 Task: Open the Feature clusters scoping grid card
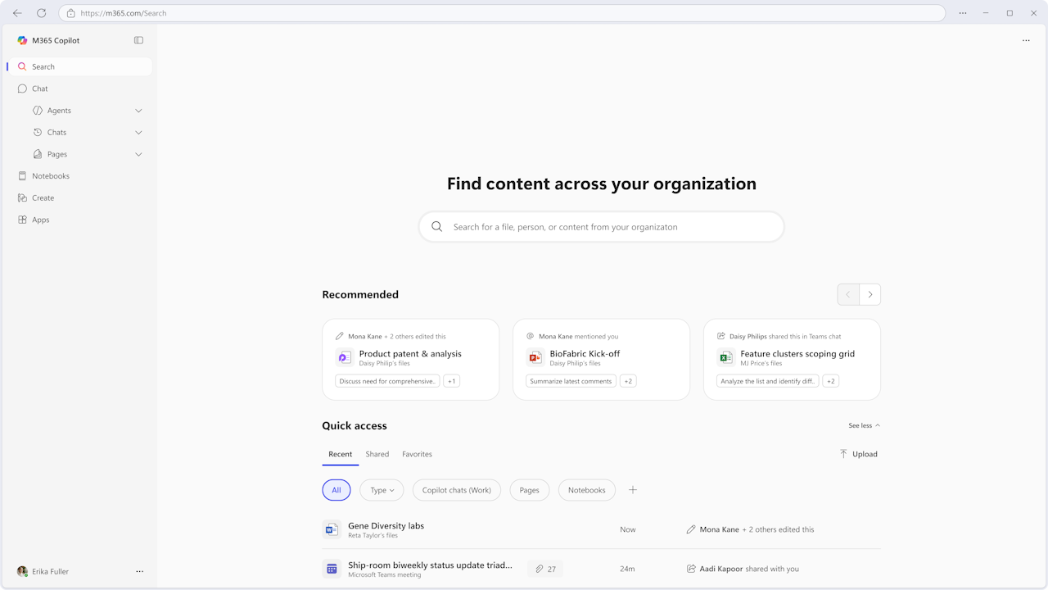point(792,359)
